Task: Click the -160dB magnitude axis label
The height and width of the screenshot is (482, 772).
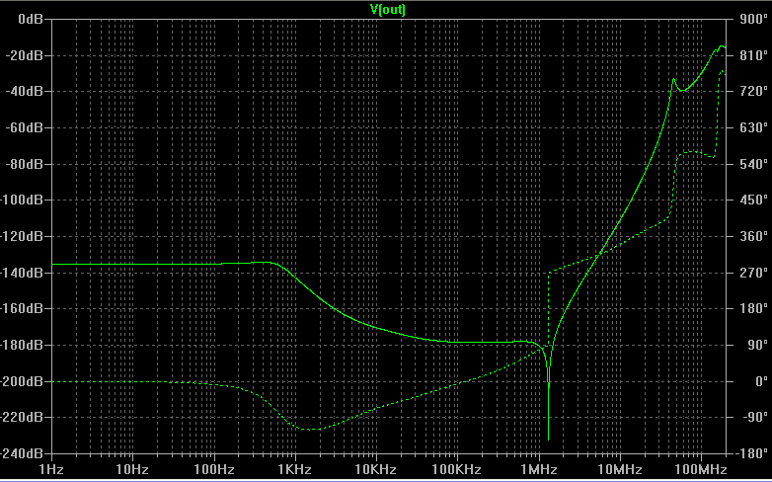Action: click(x=22, y=308)
